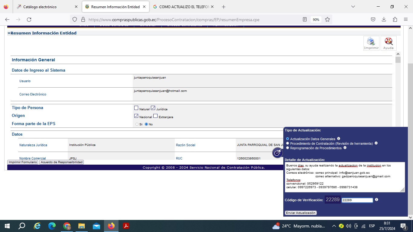Screen dimensions: 413x232
Task: Expand the Firefox list all tabs dropdown
Action: [353, 7]
